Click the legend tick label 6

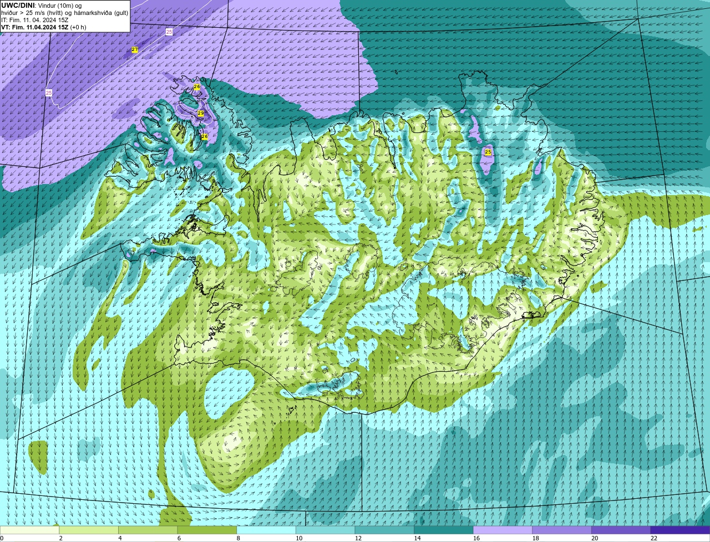click(179, 538)
